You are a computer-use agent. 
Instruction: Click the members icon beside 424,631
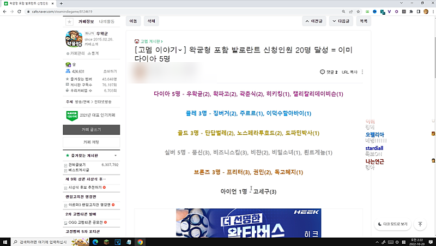[68, 71]
